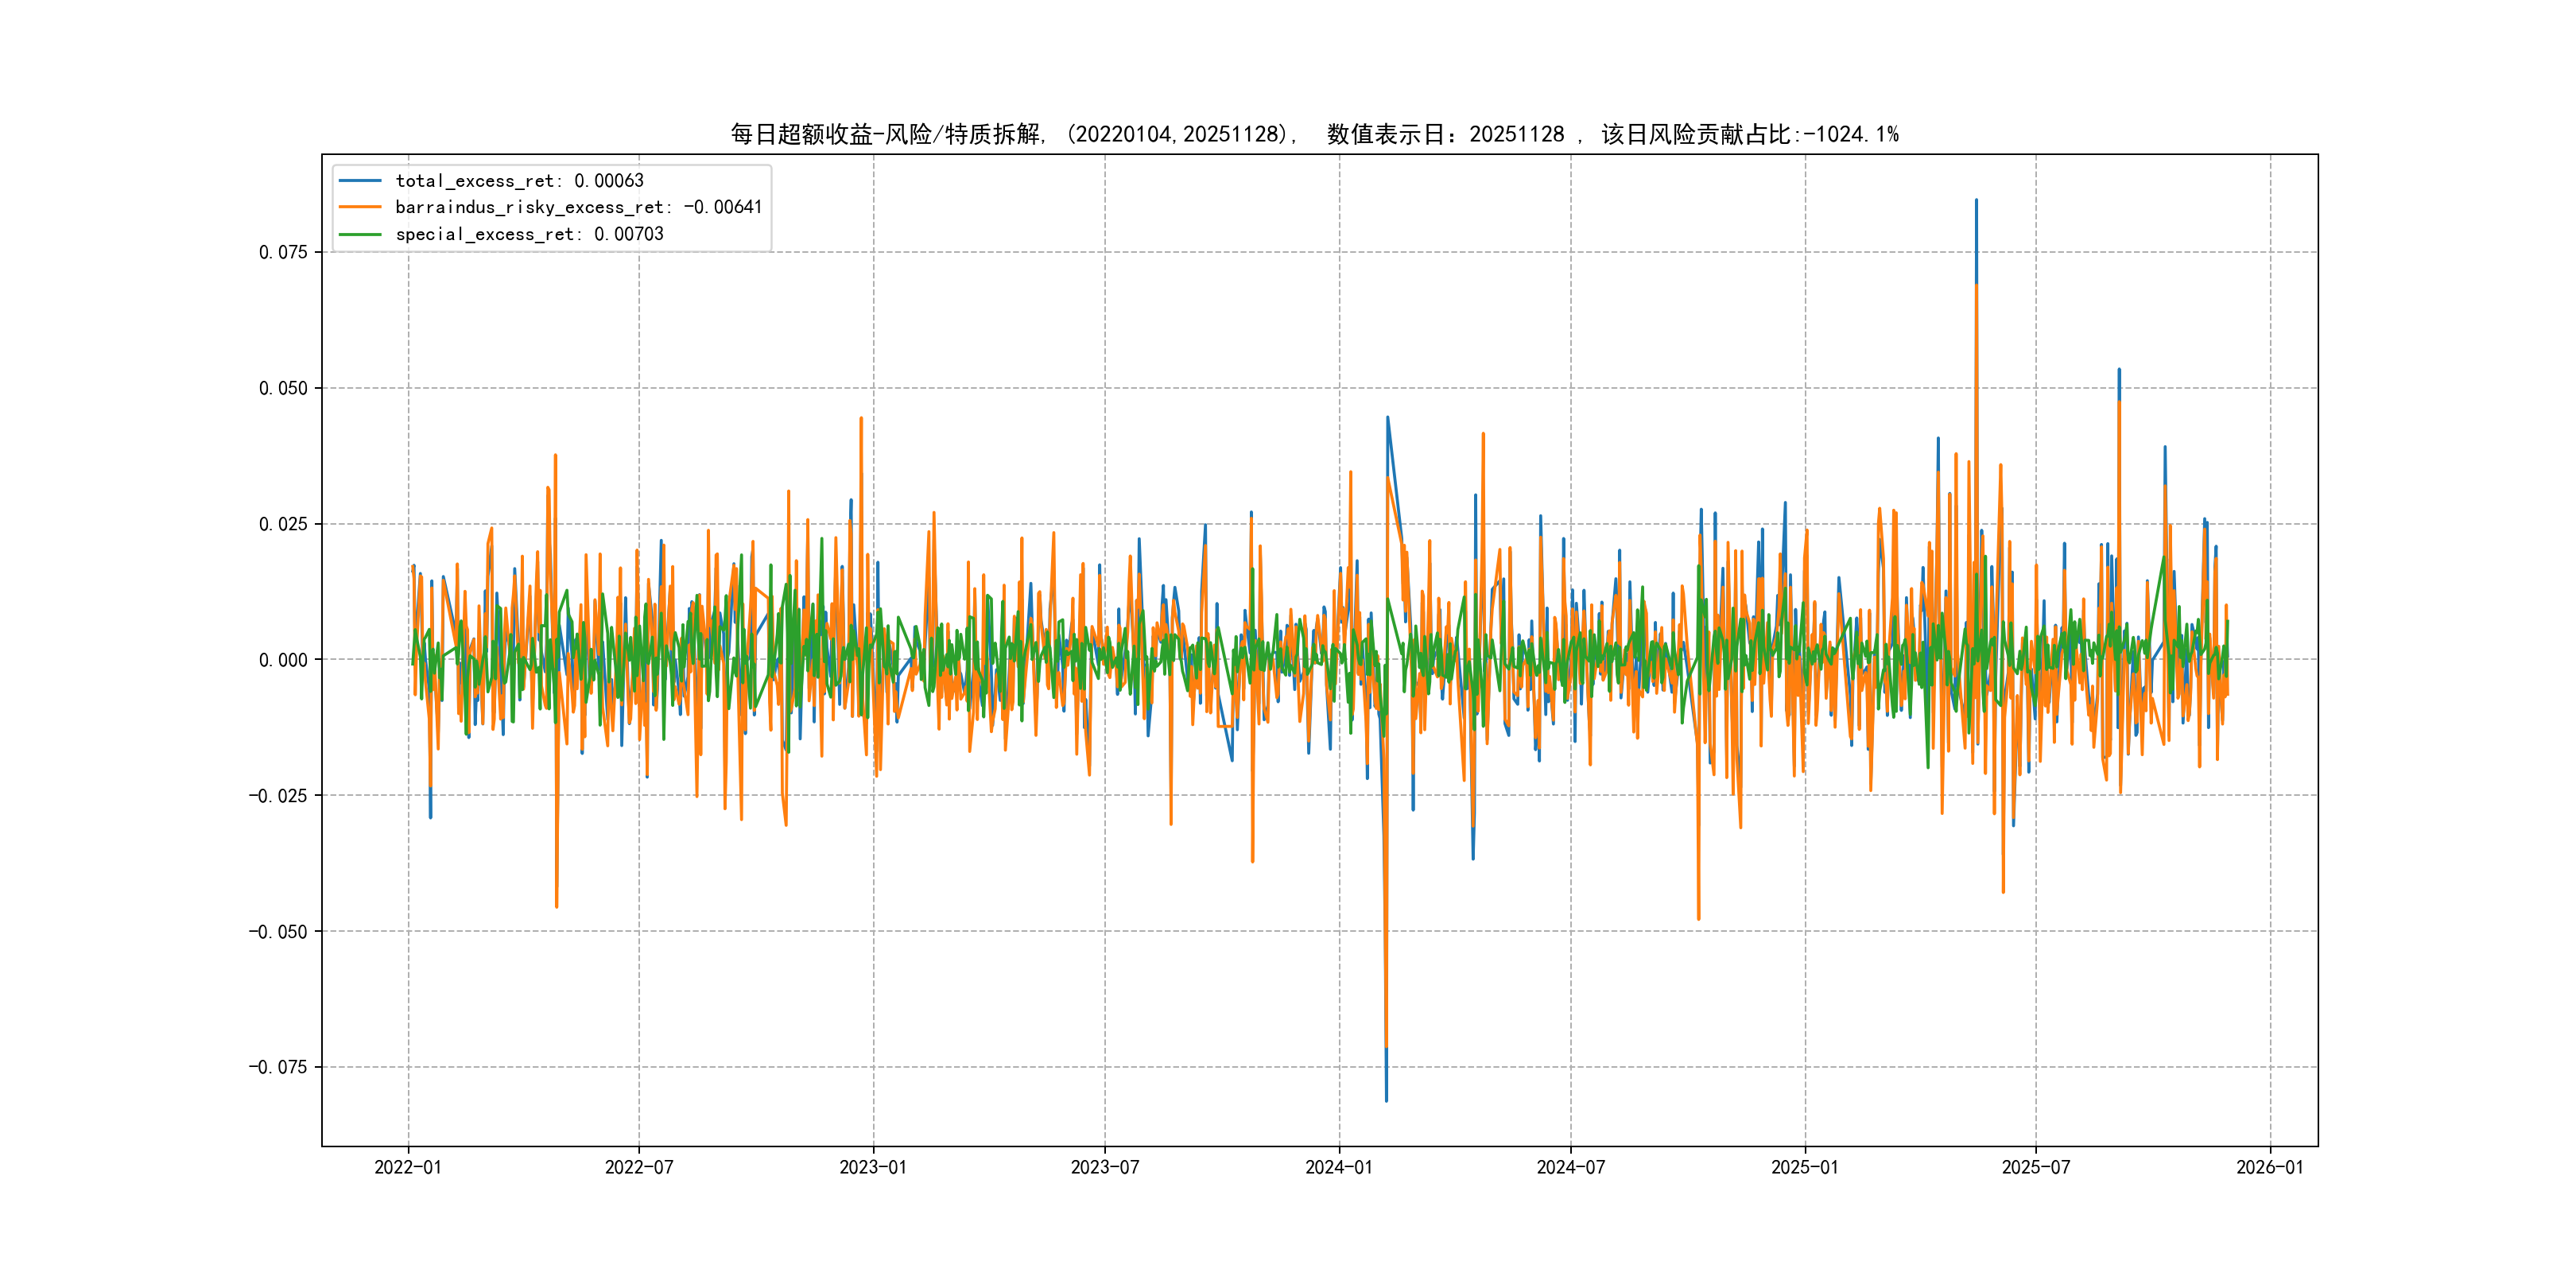Click the blue total_excess_ret legend line
Screen dimensions: 2576x1288
coord(360,181)
